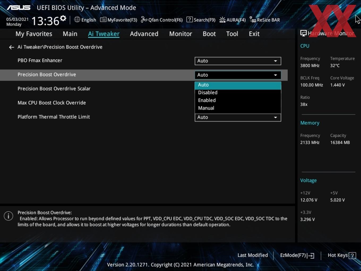This screenshot has width=361, height=271.
Task: Open MyFavorite(F3) list icon
Action: pyautogui.click(x=103, y=20)
